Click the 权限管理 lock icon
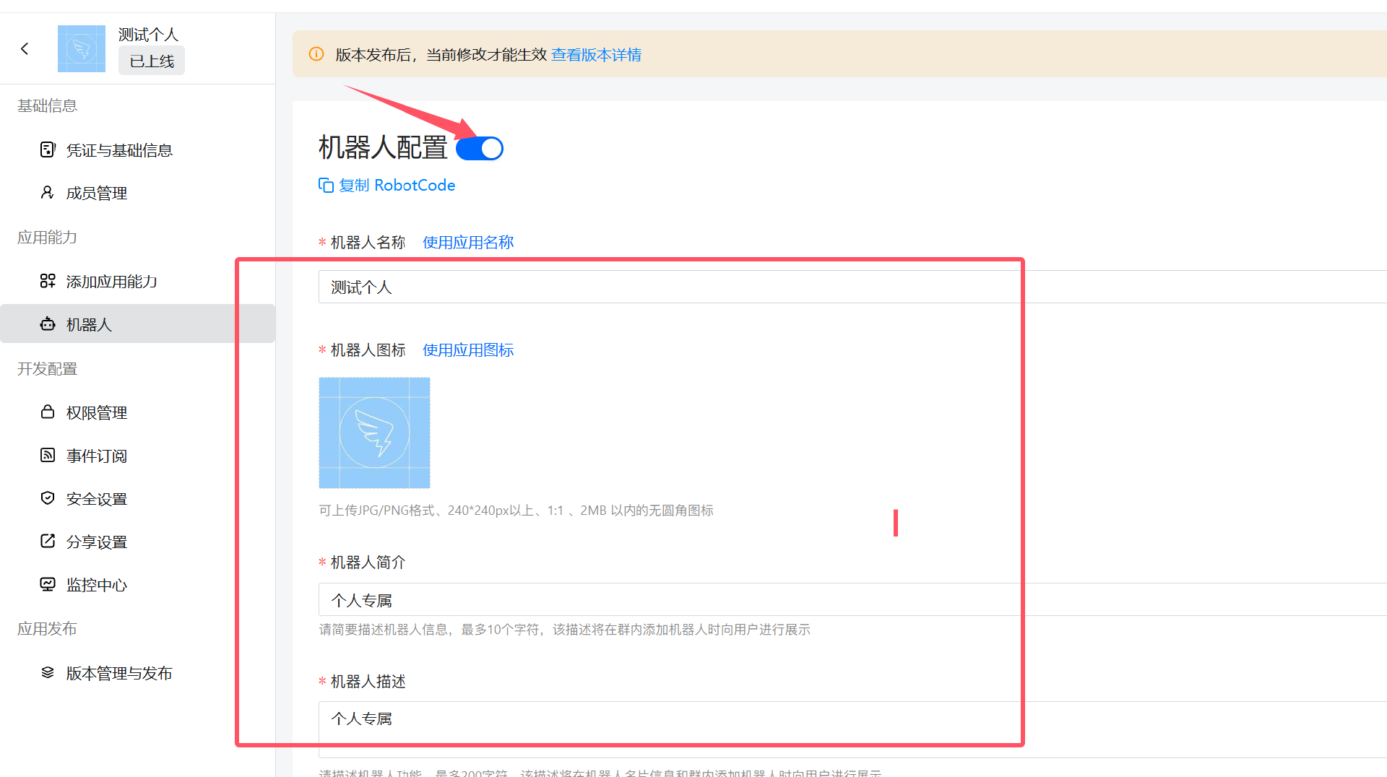Image resolution: width=1387 pixels, height=777 pixels. pyautogui.click(x=48, y=412)
